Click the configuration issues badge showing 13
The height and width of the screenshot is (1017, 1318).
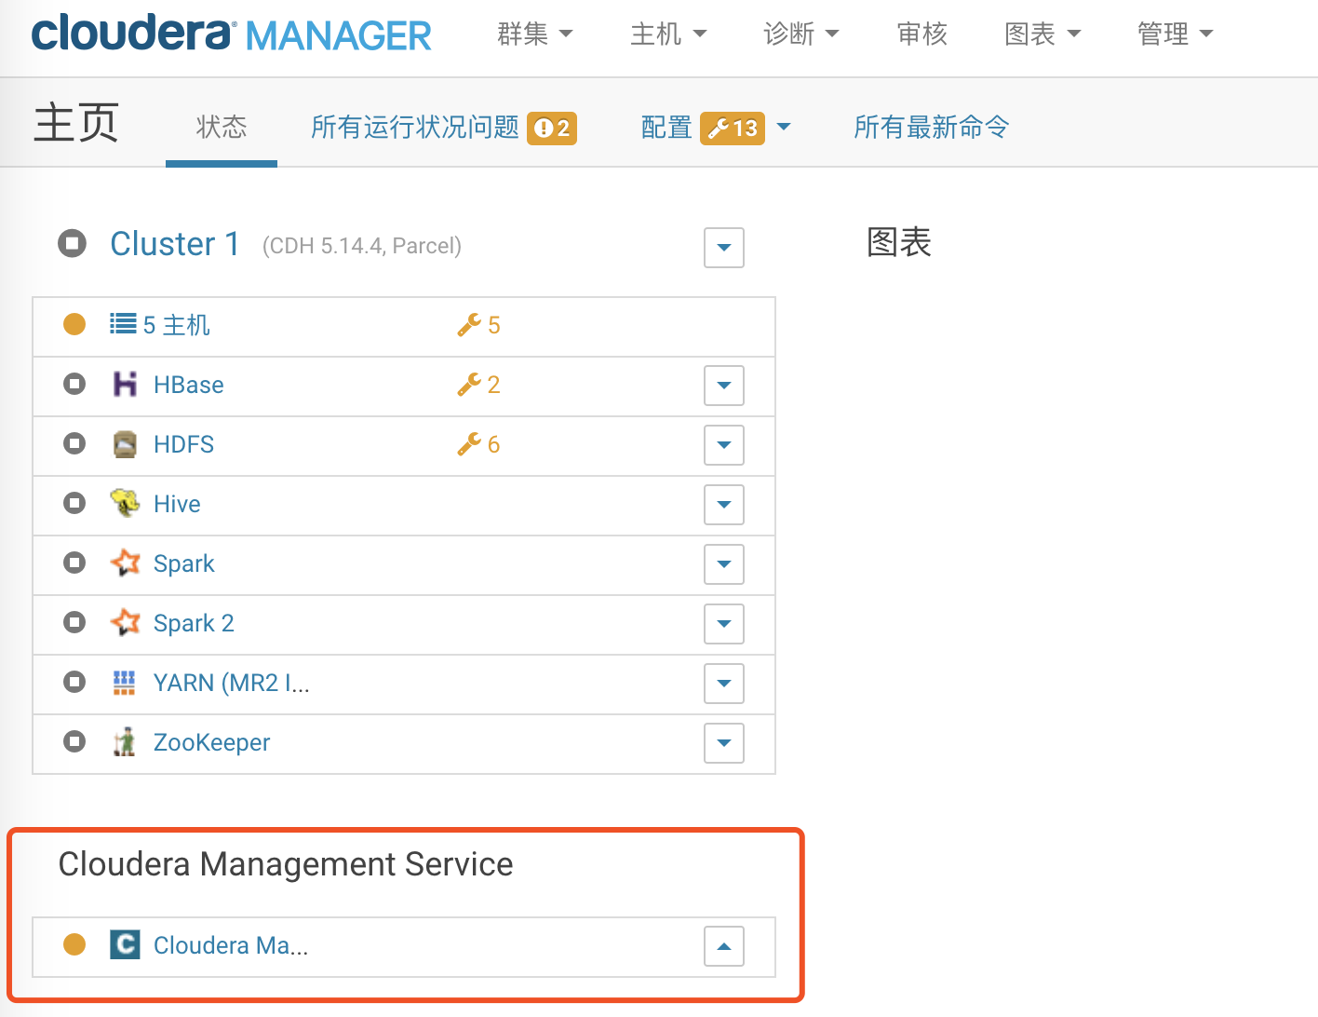733,128
